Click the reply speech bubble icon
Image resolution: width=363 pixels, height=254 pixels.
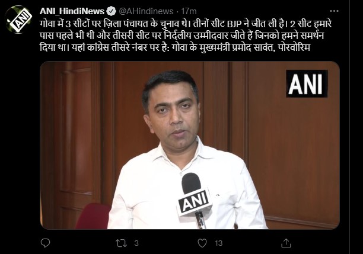coord(45,243)
